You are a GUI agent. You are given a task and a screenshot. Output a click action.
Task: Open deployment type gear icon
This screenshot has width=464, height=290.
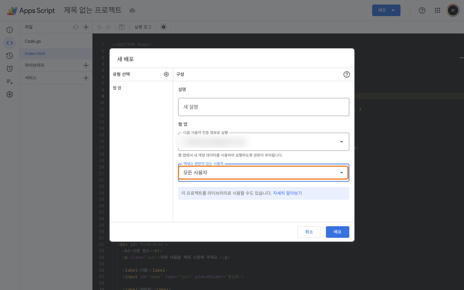[166, 74]
